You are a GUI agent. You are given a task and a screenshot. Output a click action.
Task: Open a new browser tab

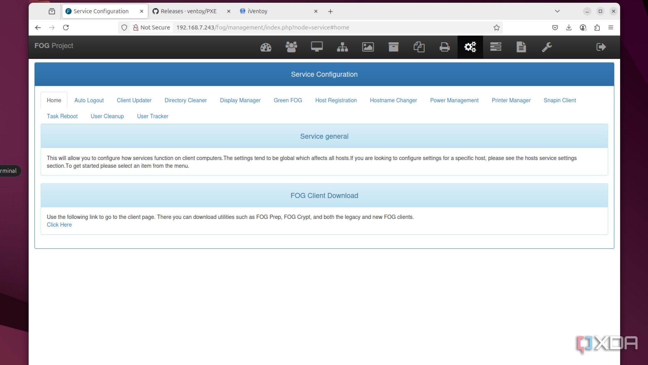pos(330,11)
